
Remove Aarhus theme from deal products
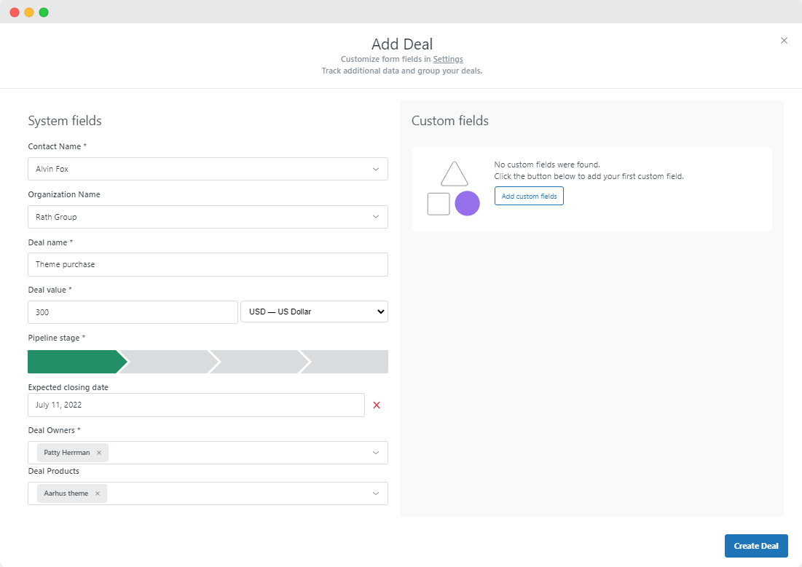tap(97, 493)
